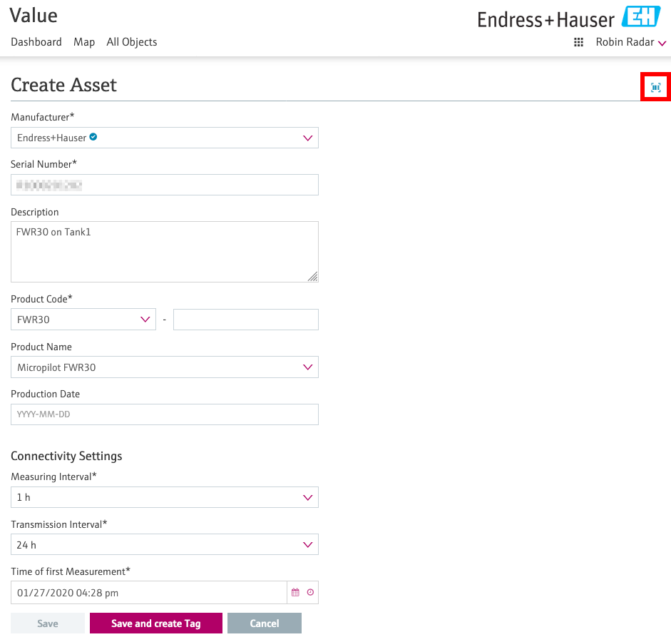Image resolution: width=671 pixels, height=642 pixels.
Task: Open the Transmission Interval dropdown
Action: (x=165, y=545)
